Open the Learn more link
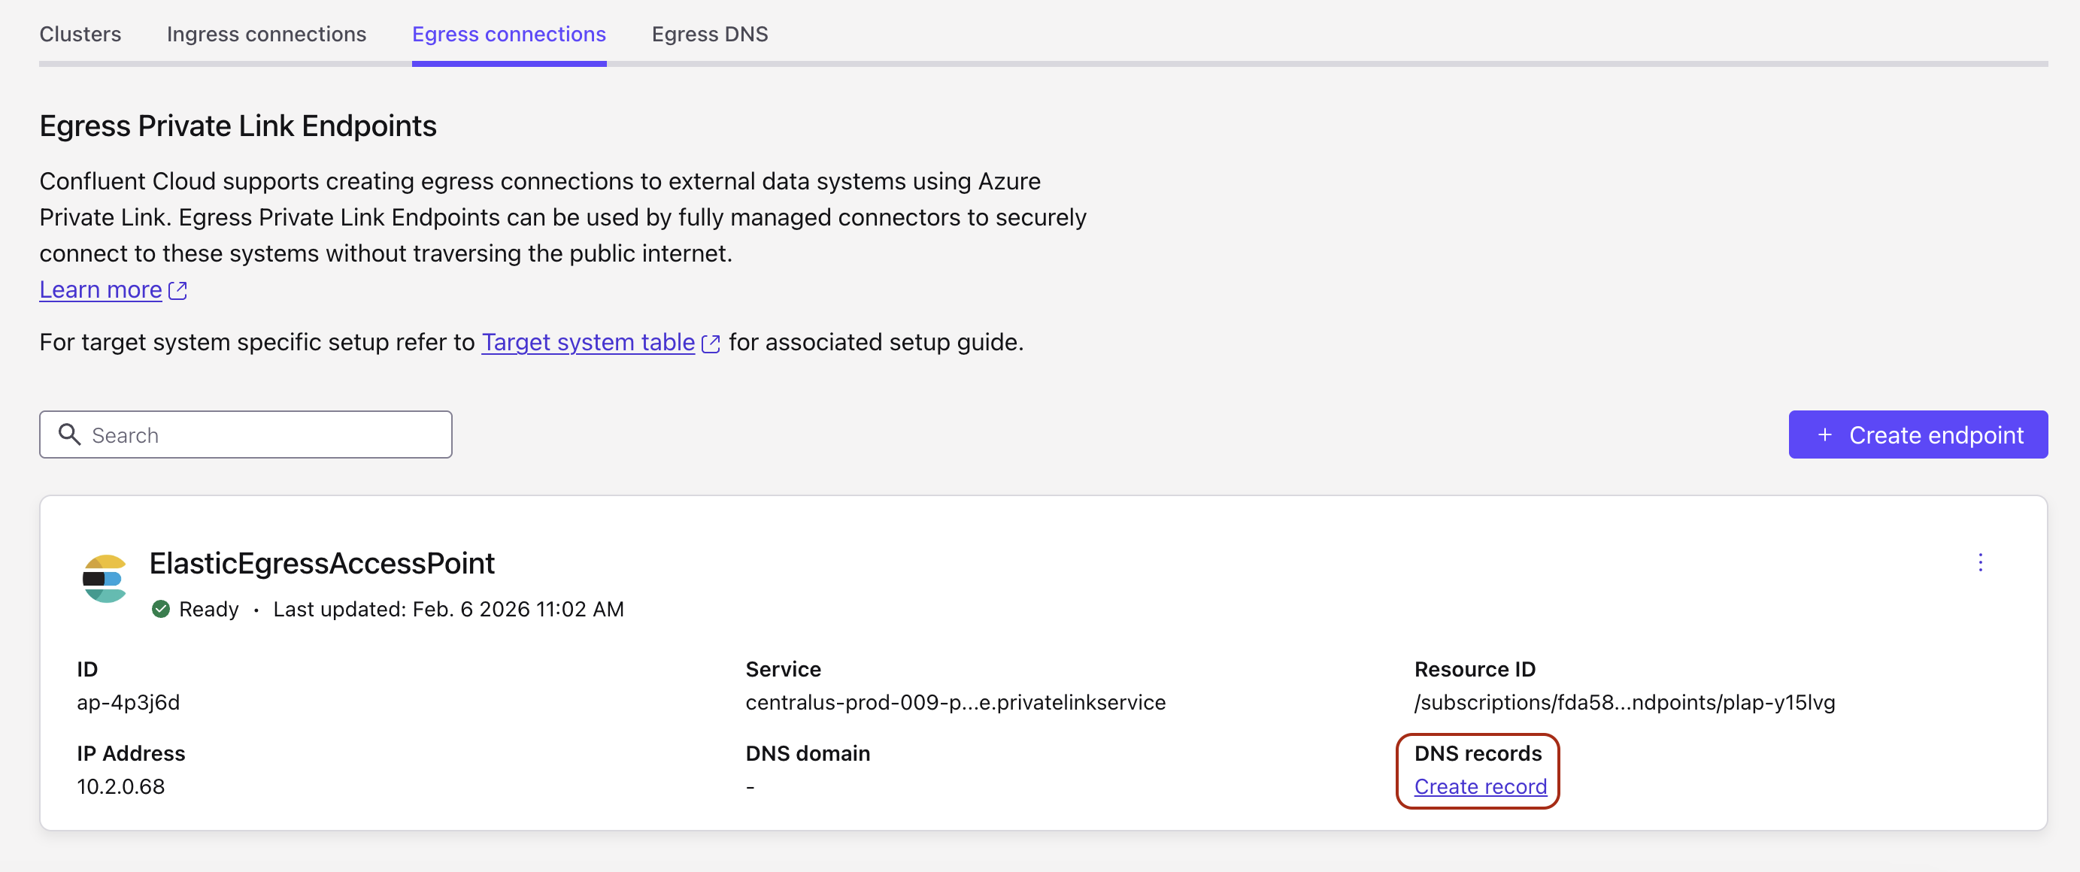This screenshot has width=2080, height=872. pos(100,290)
